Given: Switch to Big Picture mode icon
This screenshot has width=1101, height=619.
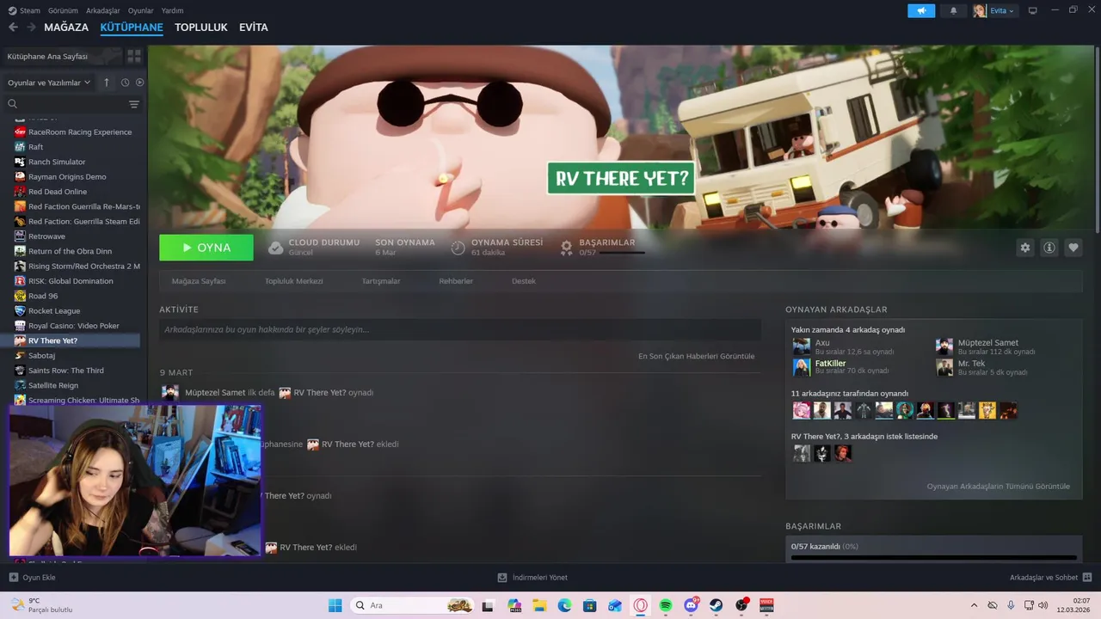Looking at the screenshot, I should click(x=1032, y=10).
